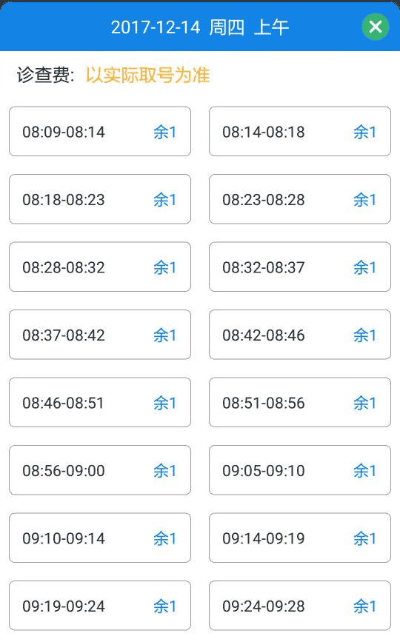Book the 09:19-09:24 appointment slot
The height and width of the screenshot is (639, 400).
pos(100,605)
